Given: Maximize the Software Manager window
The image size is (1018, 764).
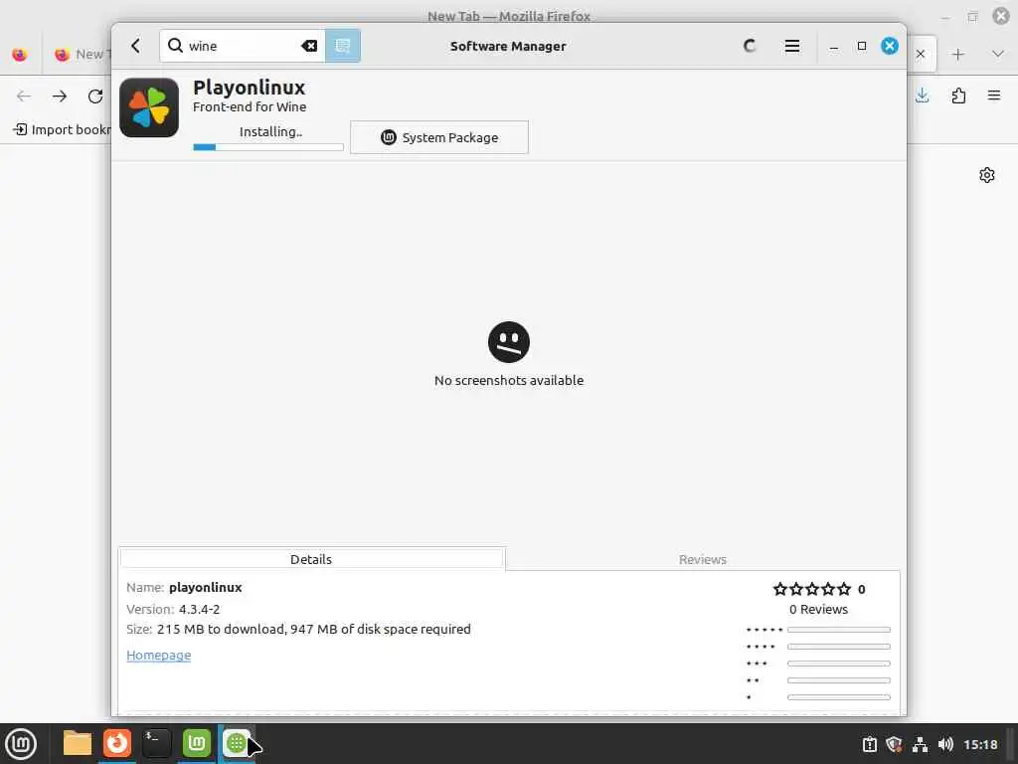Looking at the screenshot, I should click(862, 46).
